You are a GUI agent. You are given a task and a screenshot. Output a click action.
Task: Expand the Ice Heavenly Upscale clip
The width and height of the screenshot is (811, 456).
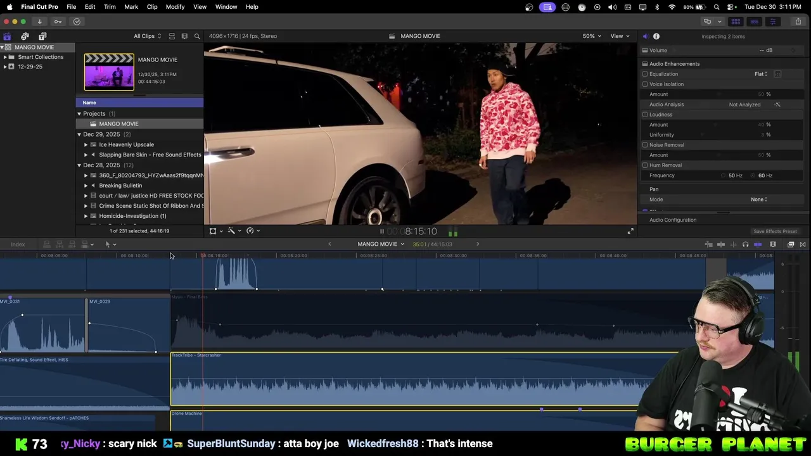86,144
